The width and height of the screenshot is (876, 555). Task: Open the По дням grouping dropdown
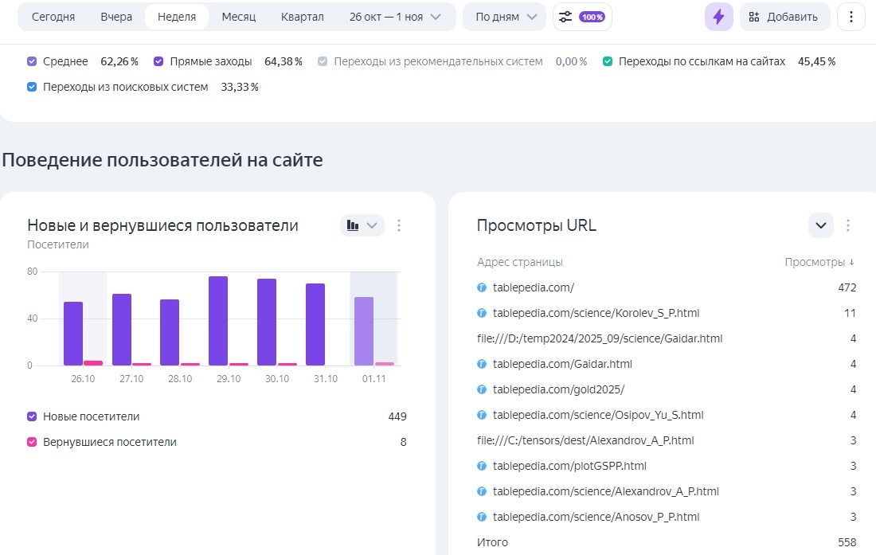point(503,16)
